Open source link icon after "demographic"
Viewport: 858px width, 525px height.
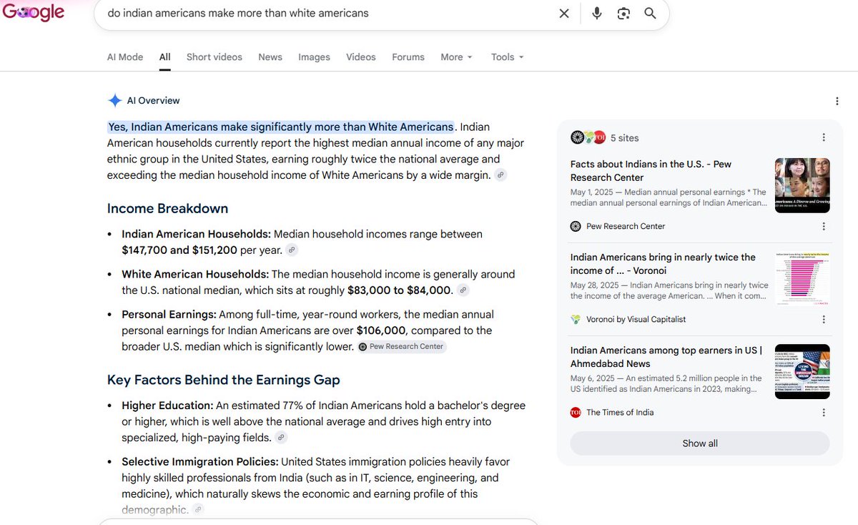[198, 510]
